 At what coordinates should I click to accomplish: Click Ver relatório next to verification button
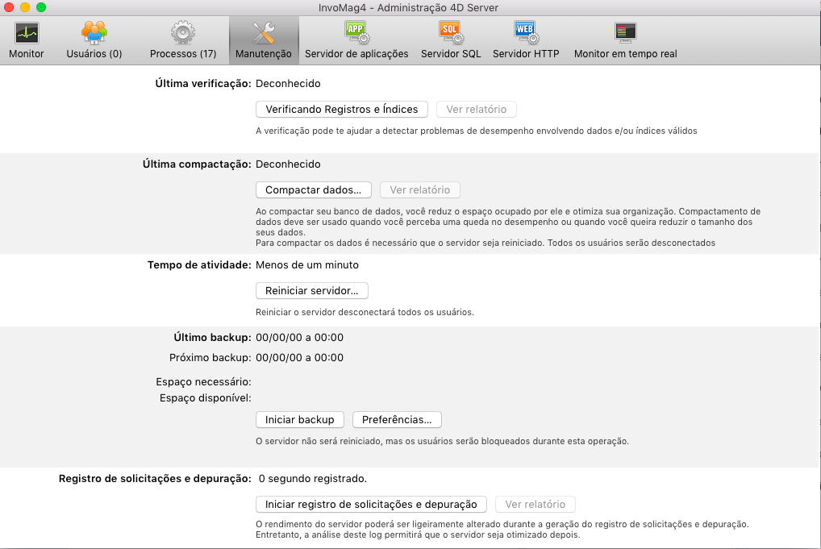(476, 110)
